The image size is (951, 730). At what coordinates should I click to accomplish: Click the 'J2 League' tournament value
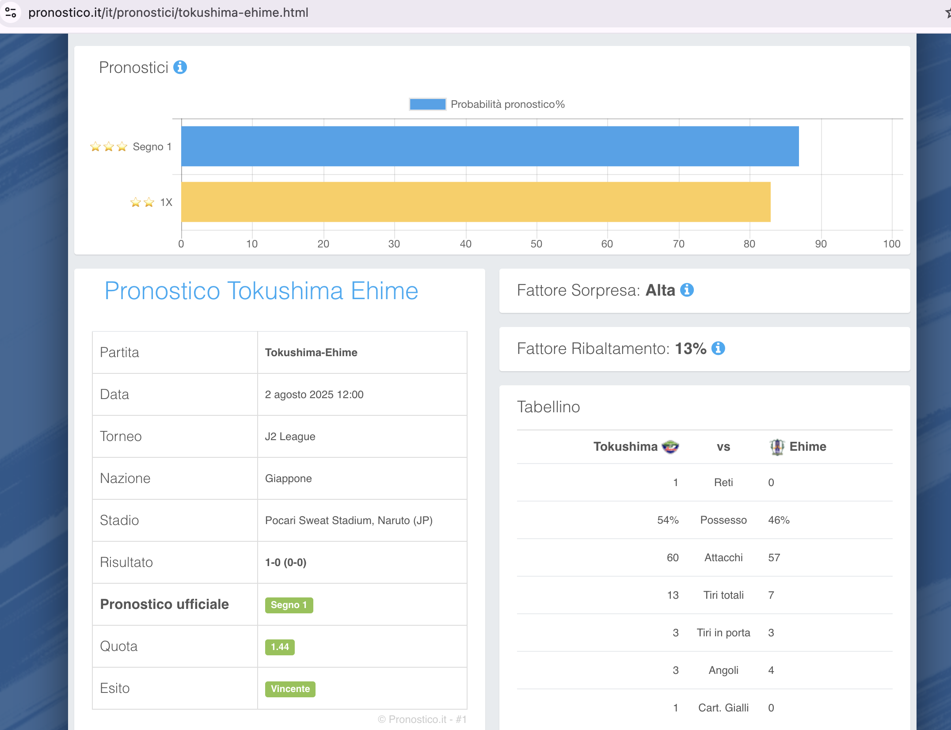tap(290, 437)
